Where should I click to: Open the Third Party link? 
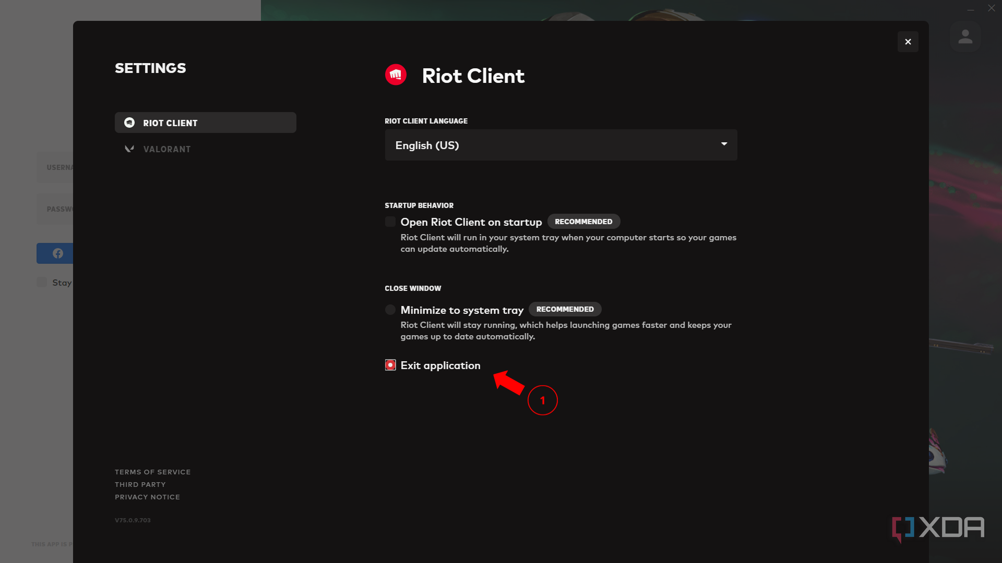[x=140, y=484]
